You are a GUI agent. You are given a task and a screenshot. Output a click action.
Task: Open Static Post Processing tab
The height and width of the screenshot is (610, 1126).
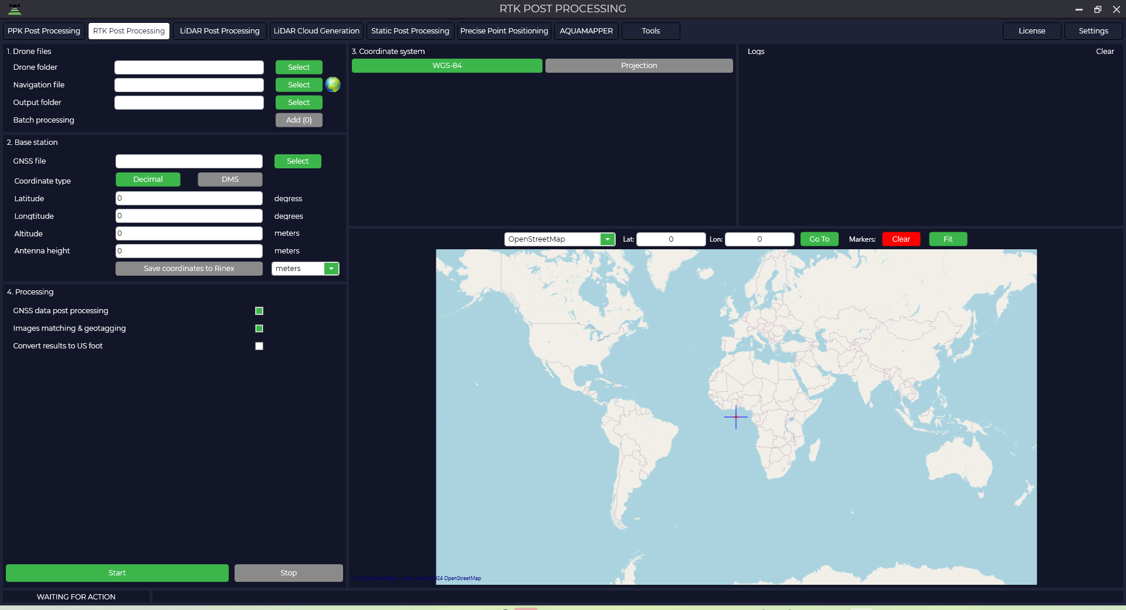pyautogui.click(x=410, y=31)
